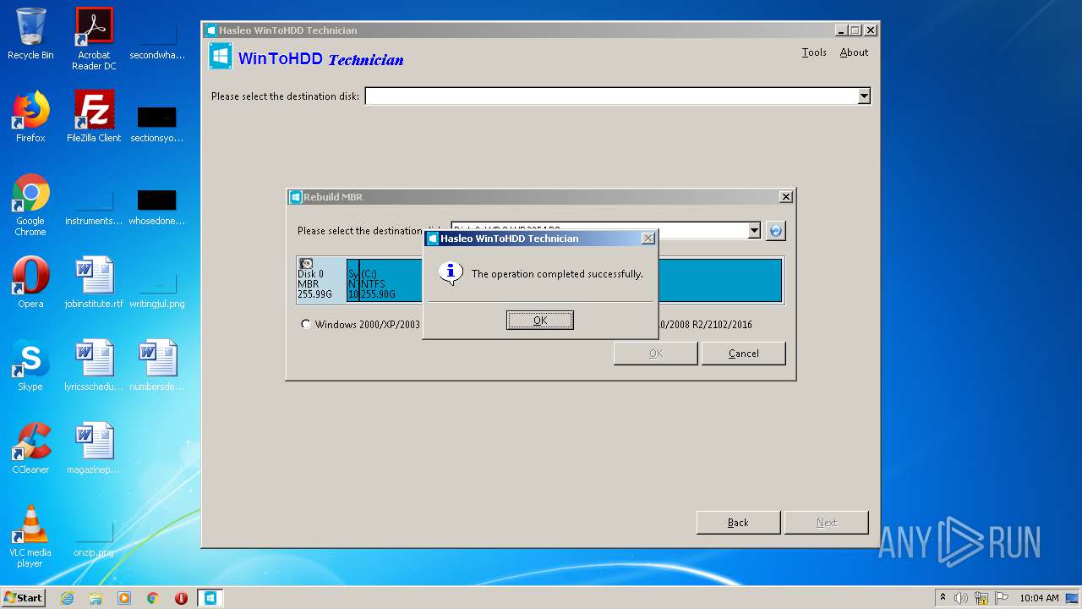Click the main destination disk combo field
1082x609 pixels.
point(617,96)
